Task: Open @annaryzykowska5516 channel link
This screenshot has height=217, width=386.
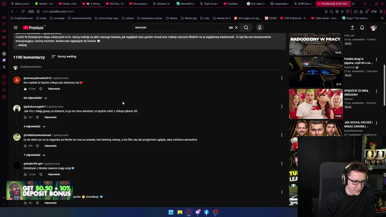Action: point(37,78)
